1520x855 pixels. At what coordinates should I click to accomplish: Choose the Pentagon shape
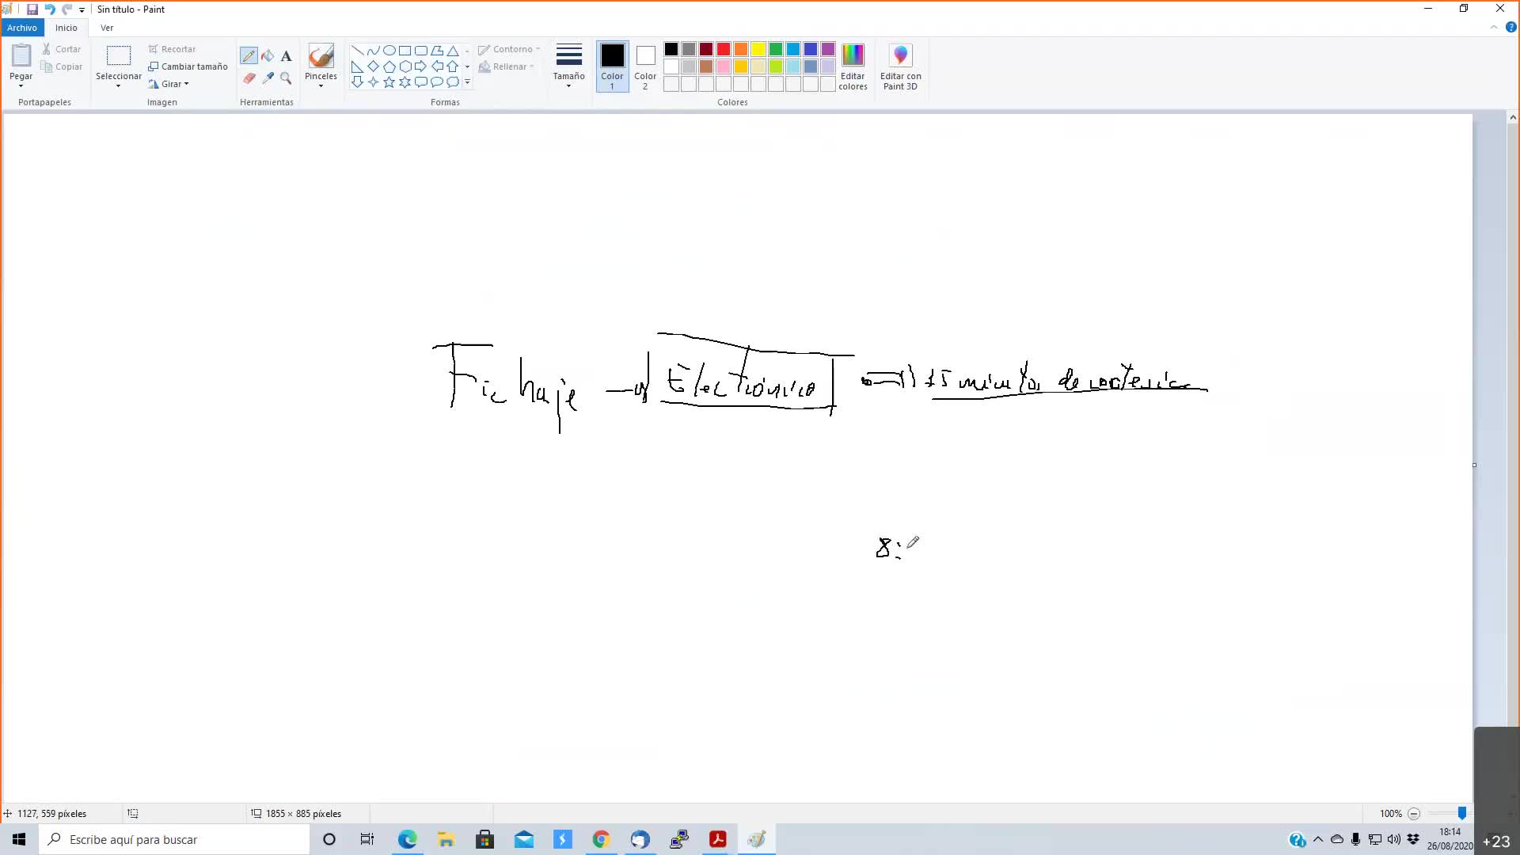[389, 66]
